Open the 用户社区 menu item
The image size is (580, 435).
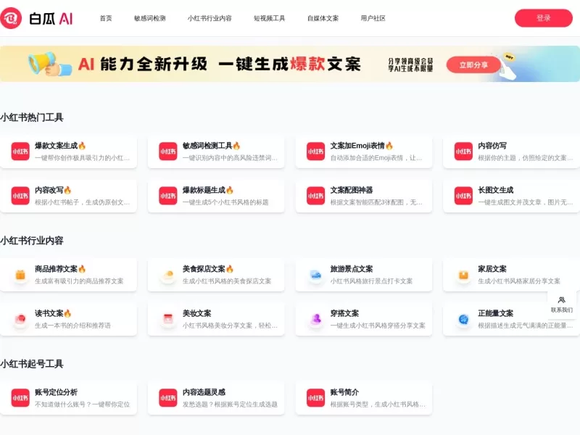(x=372, y=18)
